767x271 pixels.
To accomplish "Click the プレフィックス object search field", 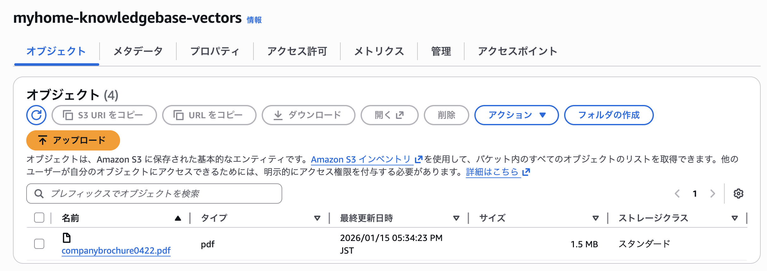I will [154, 194].
